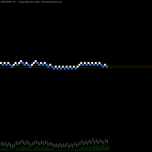Select the final blue Renko brick ending the series
This screenshot has height=152, width=152.
coord(107,67)
